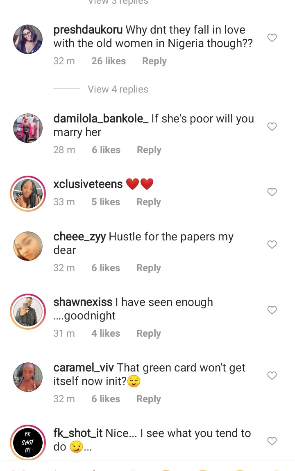Open shawnexiss's profile picture
The height and width of the screenshot is (471, 295).
tap(28, 312)
